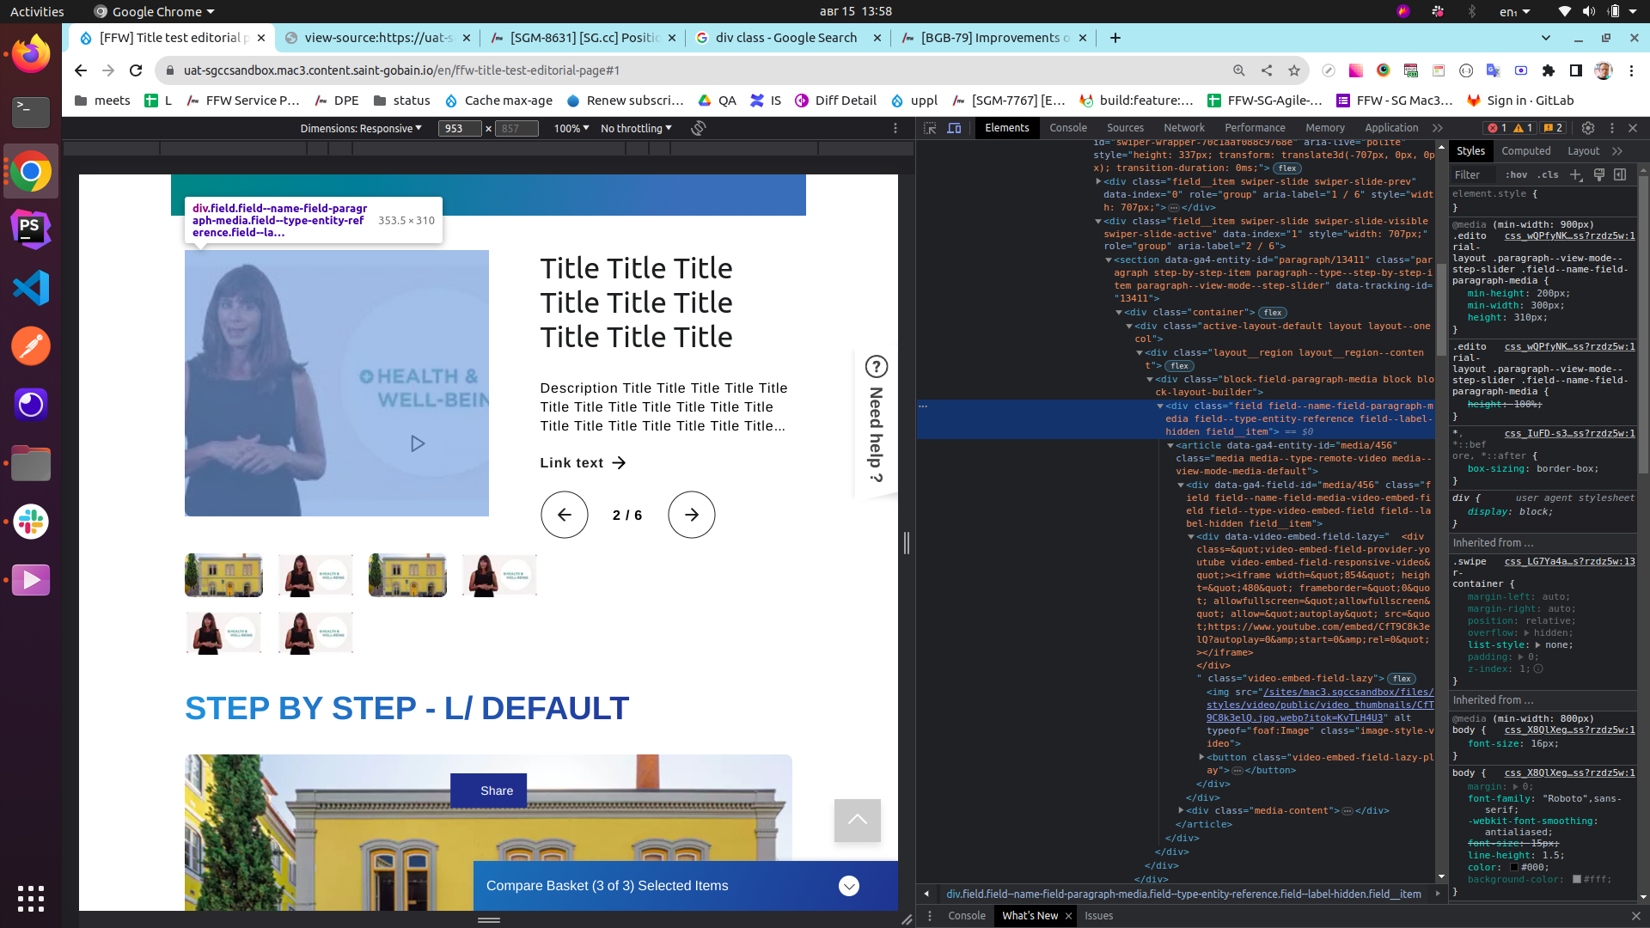Open the Sign in GitLab bookmark
Image resolution: width=1650 pixels, height=928 pixels.
(1520, 101)
